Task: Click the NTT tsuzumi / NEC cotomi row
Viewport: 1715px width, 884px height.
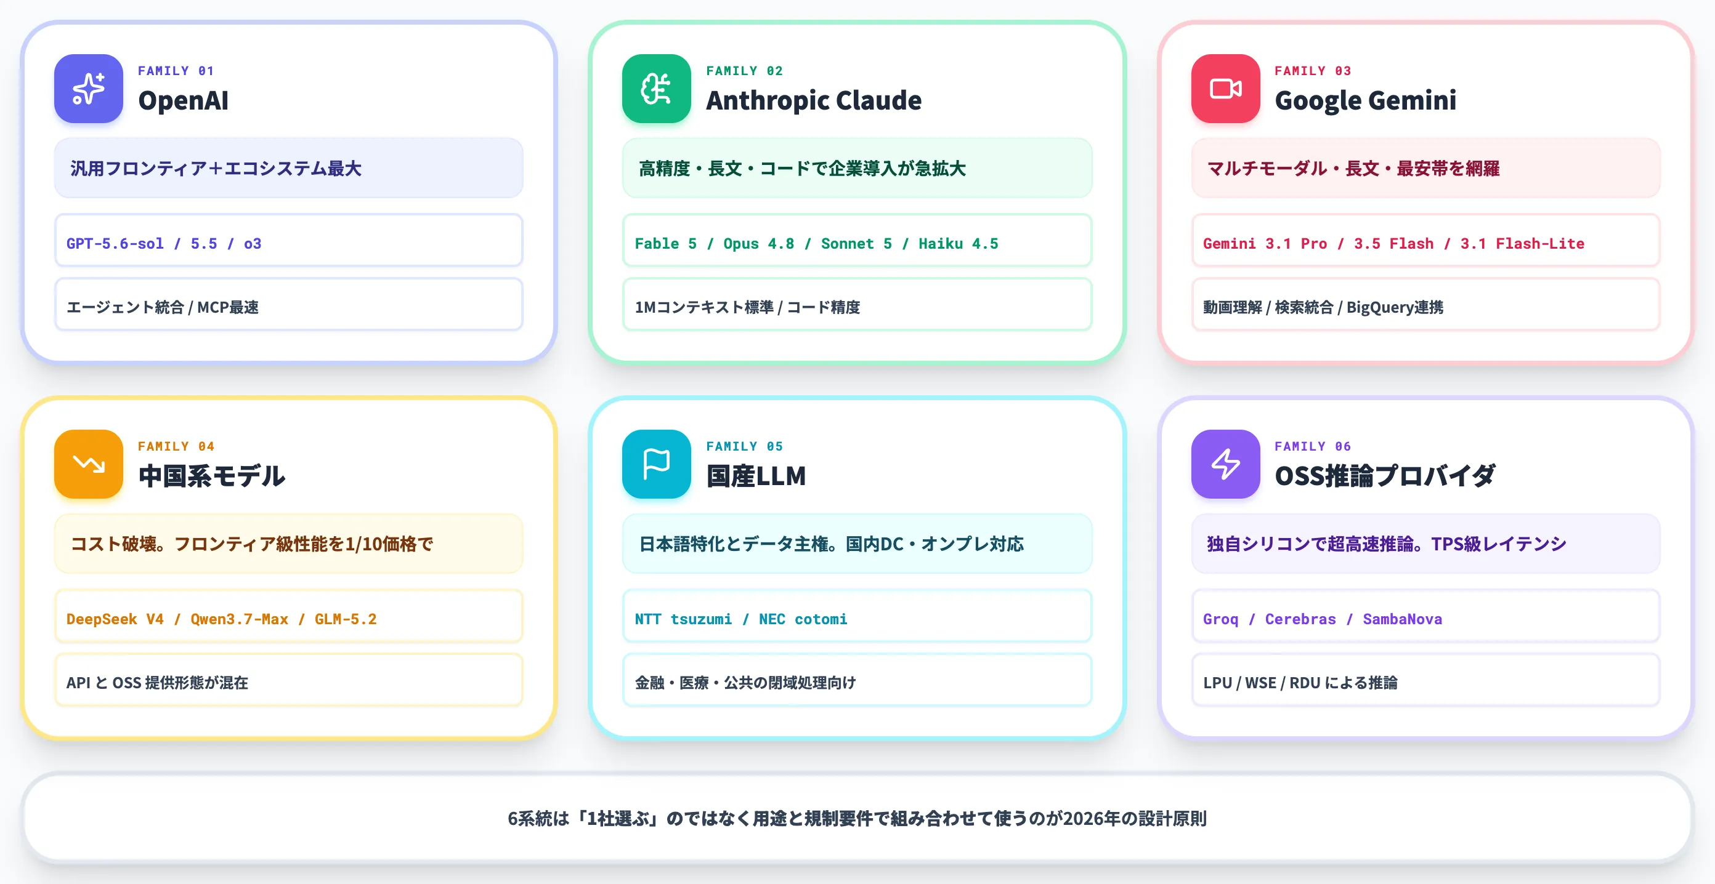Action: (857, 617)
